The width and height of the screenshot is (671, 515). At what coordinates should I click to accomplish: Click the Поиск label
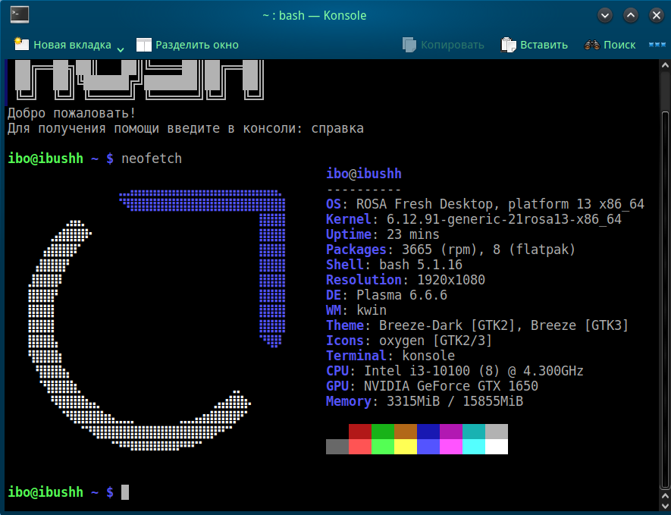pyautogui.click(x=619, y=45)
